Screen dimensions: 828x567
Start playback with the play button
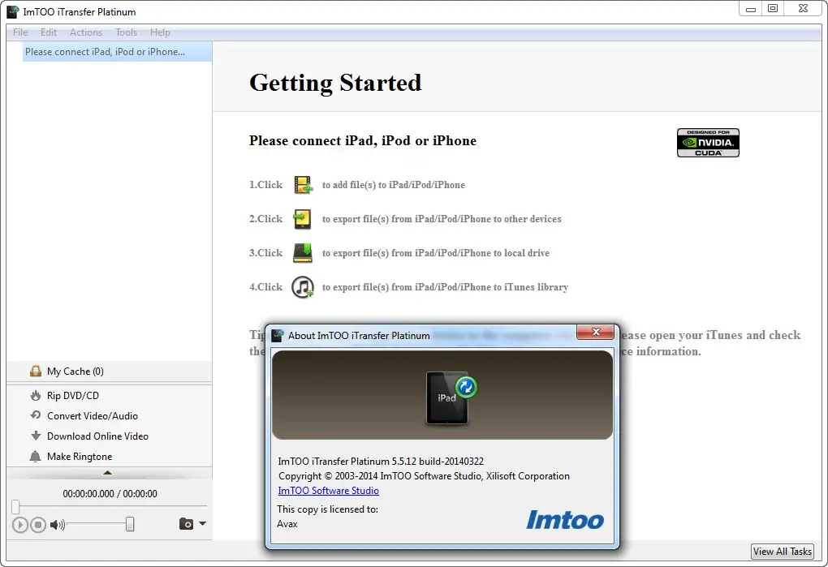click(20, 524)
